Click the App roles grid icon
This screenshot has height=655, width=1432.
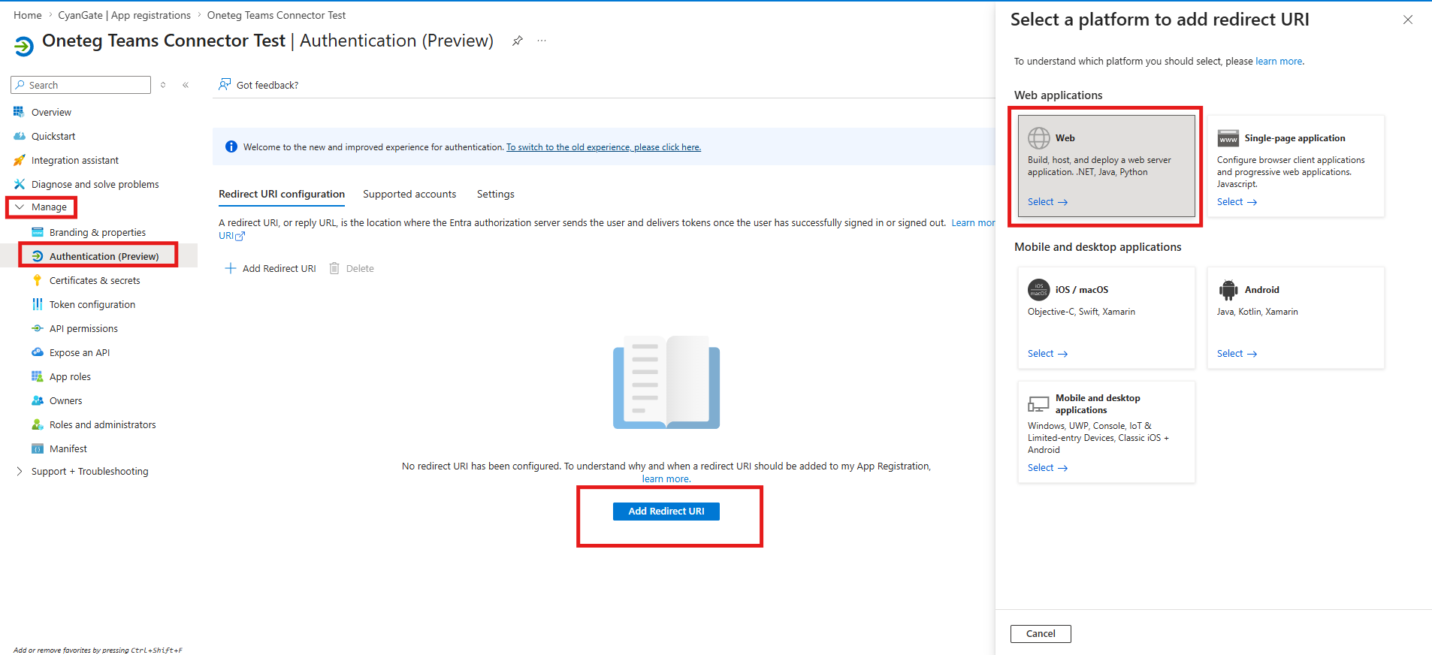38,376
